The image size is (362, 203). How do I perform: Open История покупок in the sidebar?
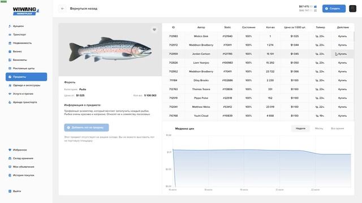(x=24, y=175)
